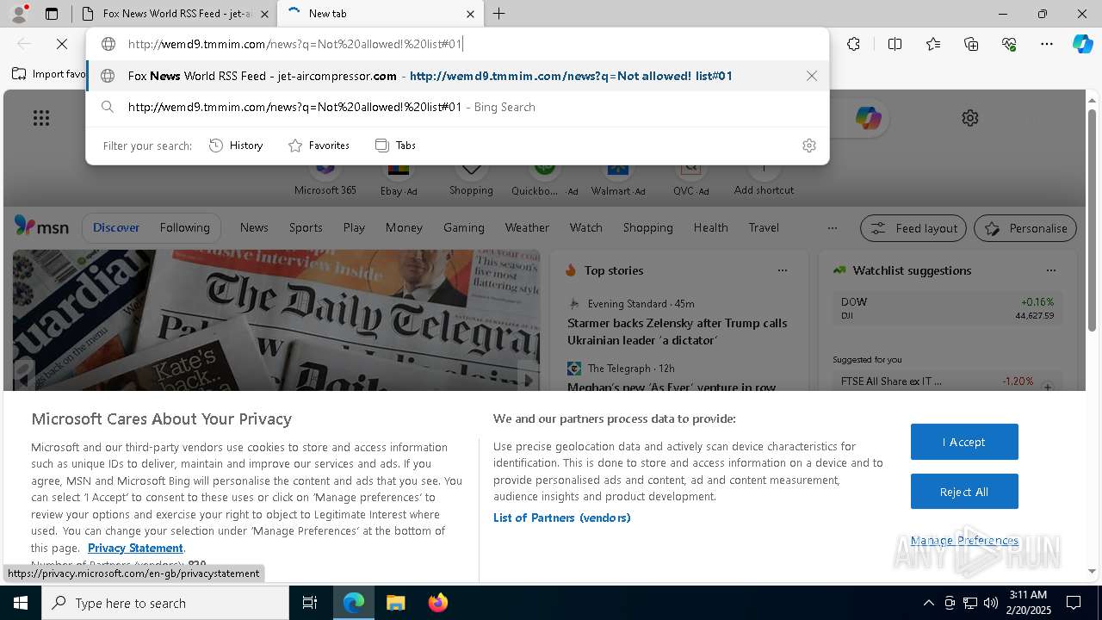Screen dimensions: 1102x620
Task: Filter suggestions by Favorites
Action: coord(319,146)
